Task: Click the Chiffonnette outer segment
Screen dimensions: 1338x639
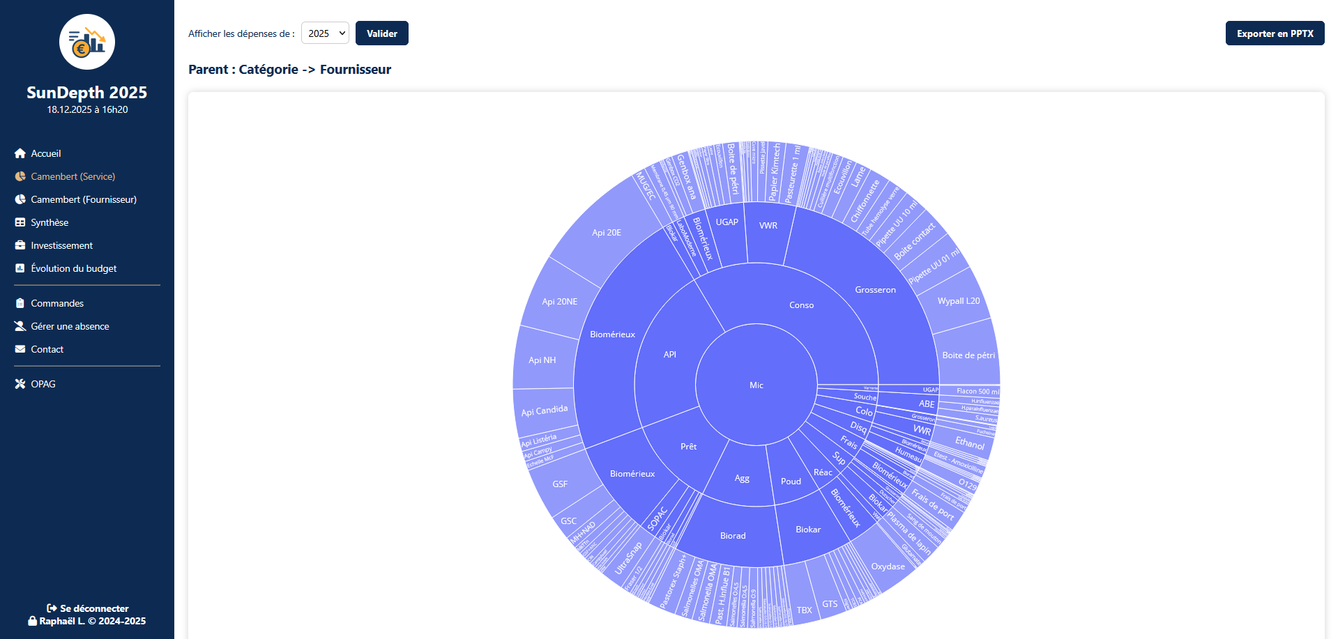Action: tap(865, 201)
